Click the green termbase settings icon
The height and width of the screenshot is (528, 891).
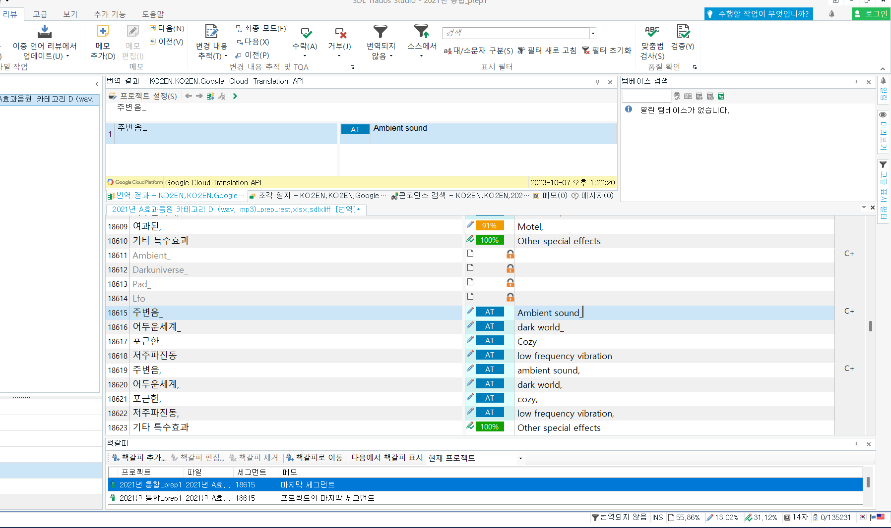(x=721, y=96)
